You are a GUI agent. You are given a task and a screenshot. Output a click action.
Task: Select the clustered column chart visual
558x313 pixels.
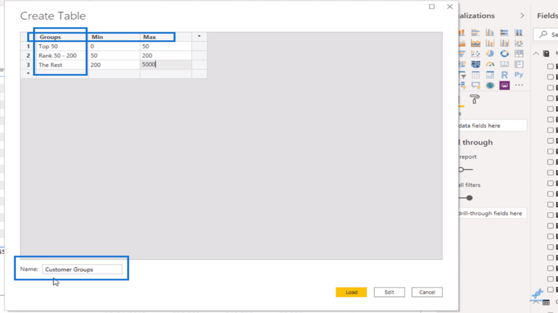490,33
